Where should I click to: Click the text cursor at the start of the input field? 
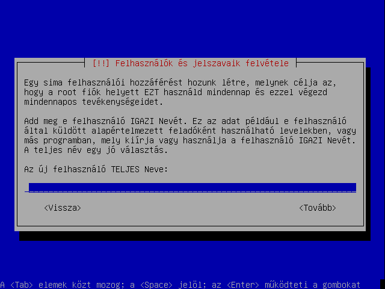click(26, 188)
